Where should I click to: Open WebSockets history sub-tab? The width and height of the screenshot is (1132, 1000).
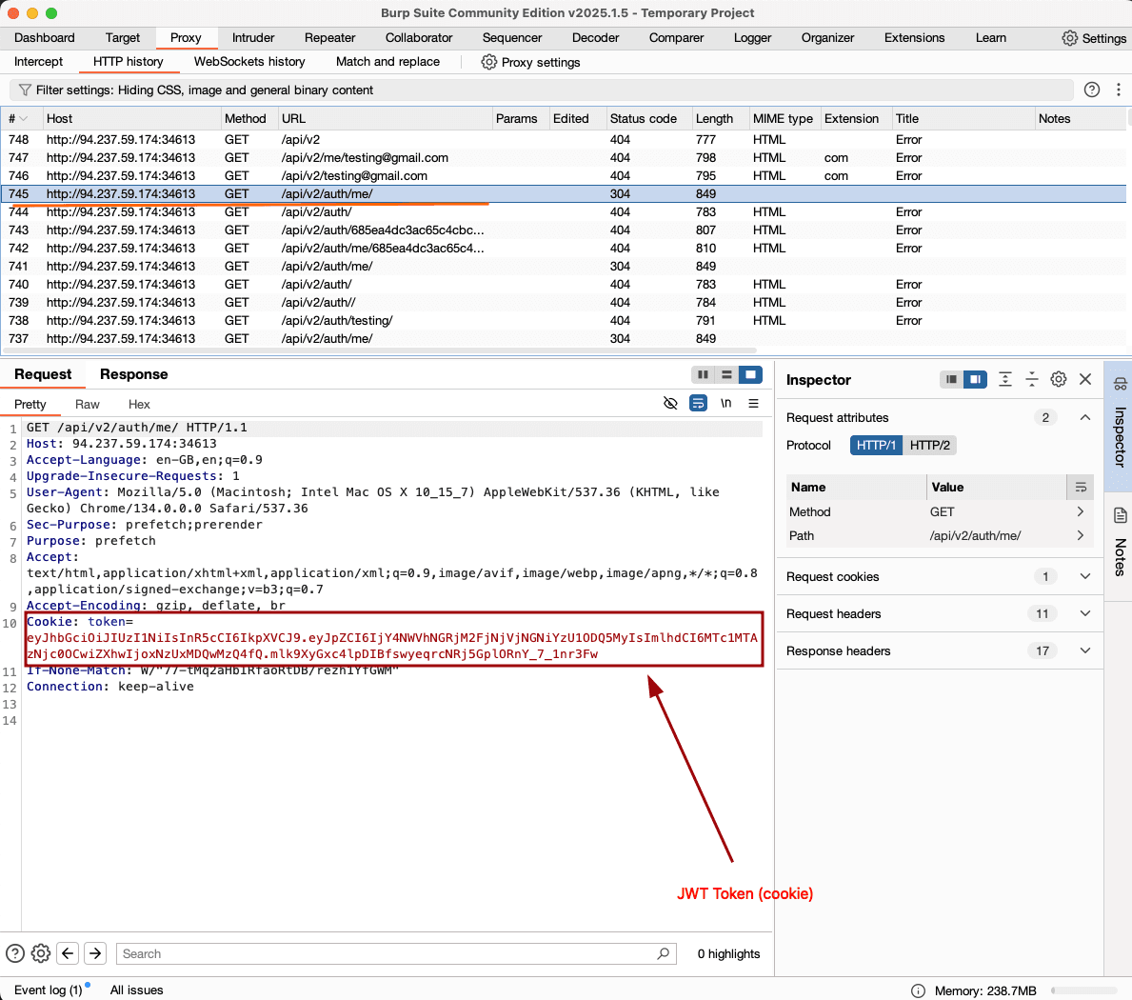click(249, 61)
